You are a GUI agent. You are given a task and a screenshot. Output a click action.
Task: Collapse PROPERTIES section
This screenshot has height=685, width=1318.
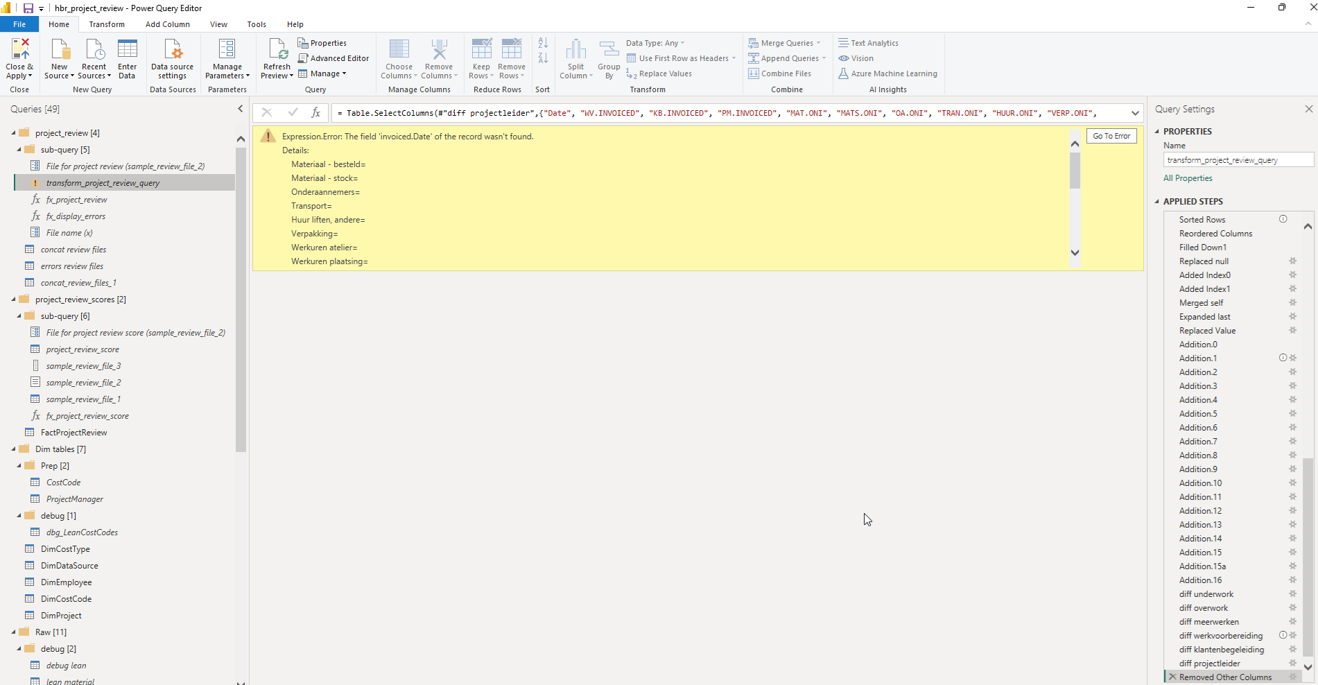(x=1157, y=131)
